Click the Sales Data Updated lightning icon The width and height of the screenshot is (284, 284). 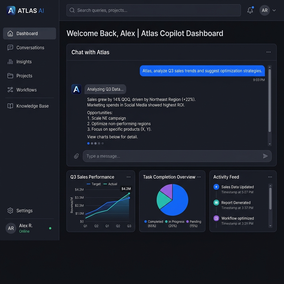216,187
